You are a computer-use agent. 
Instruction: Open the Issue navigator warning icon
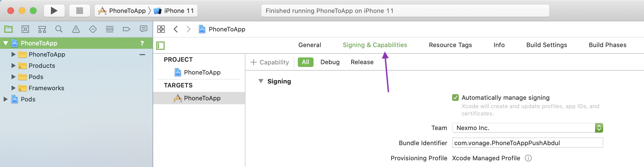coord(76,29)
